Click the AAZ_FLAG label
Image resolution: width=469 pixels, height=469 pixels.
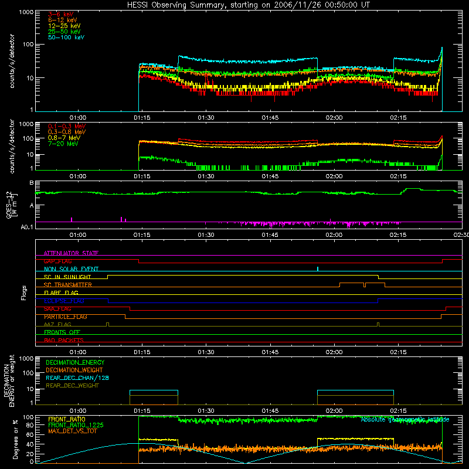pyautogui.click(x=57, y=324)
